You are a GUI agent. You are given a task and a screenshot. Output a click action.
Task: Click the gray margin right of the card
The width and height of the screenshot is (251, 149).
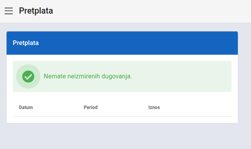tap(244, 77)
